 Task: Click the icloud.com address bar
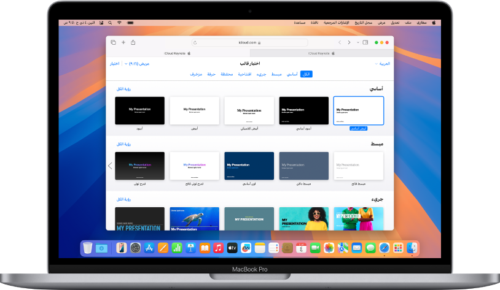pos(249,43)
